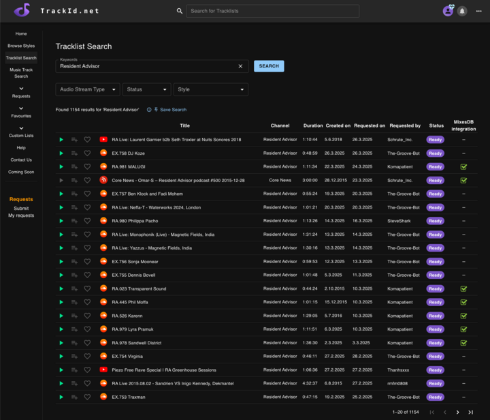Open the three-dot more options menu
The height and width of the screenshot is (420, 490).
[478, 11]
